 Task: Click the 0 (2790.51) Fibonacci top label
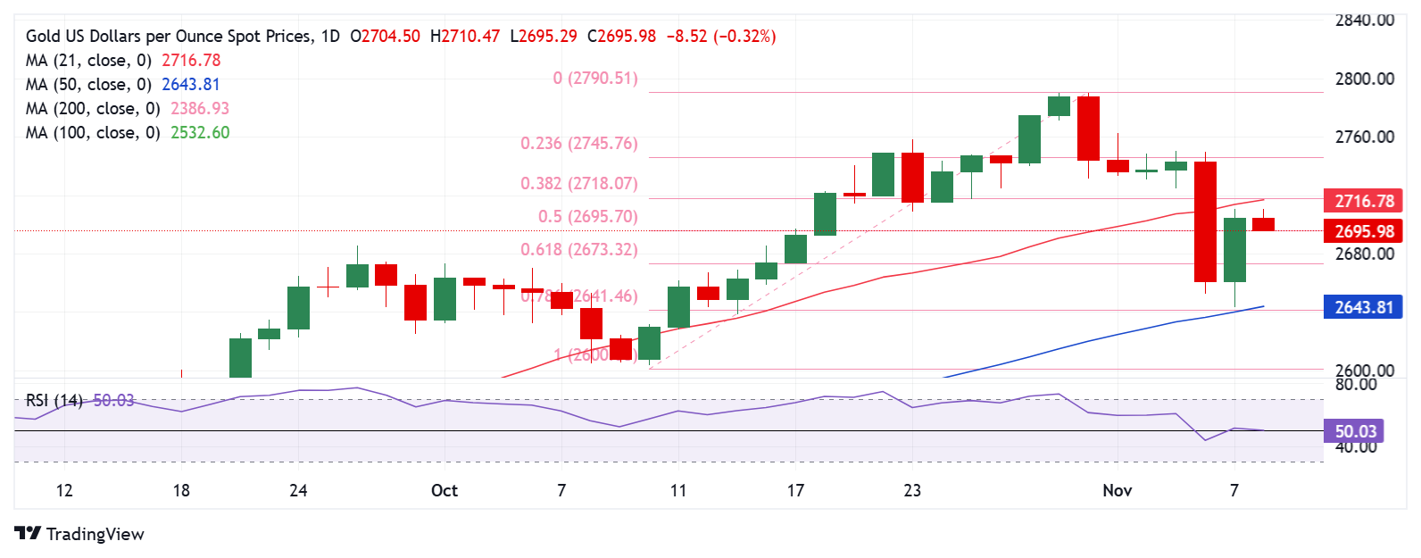point(595,79)
